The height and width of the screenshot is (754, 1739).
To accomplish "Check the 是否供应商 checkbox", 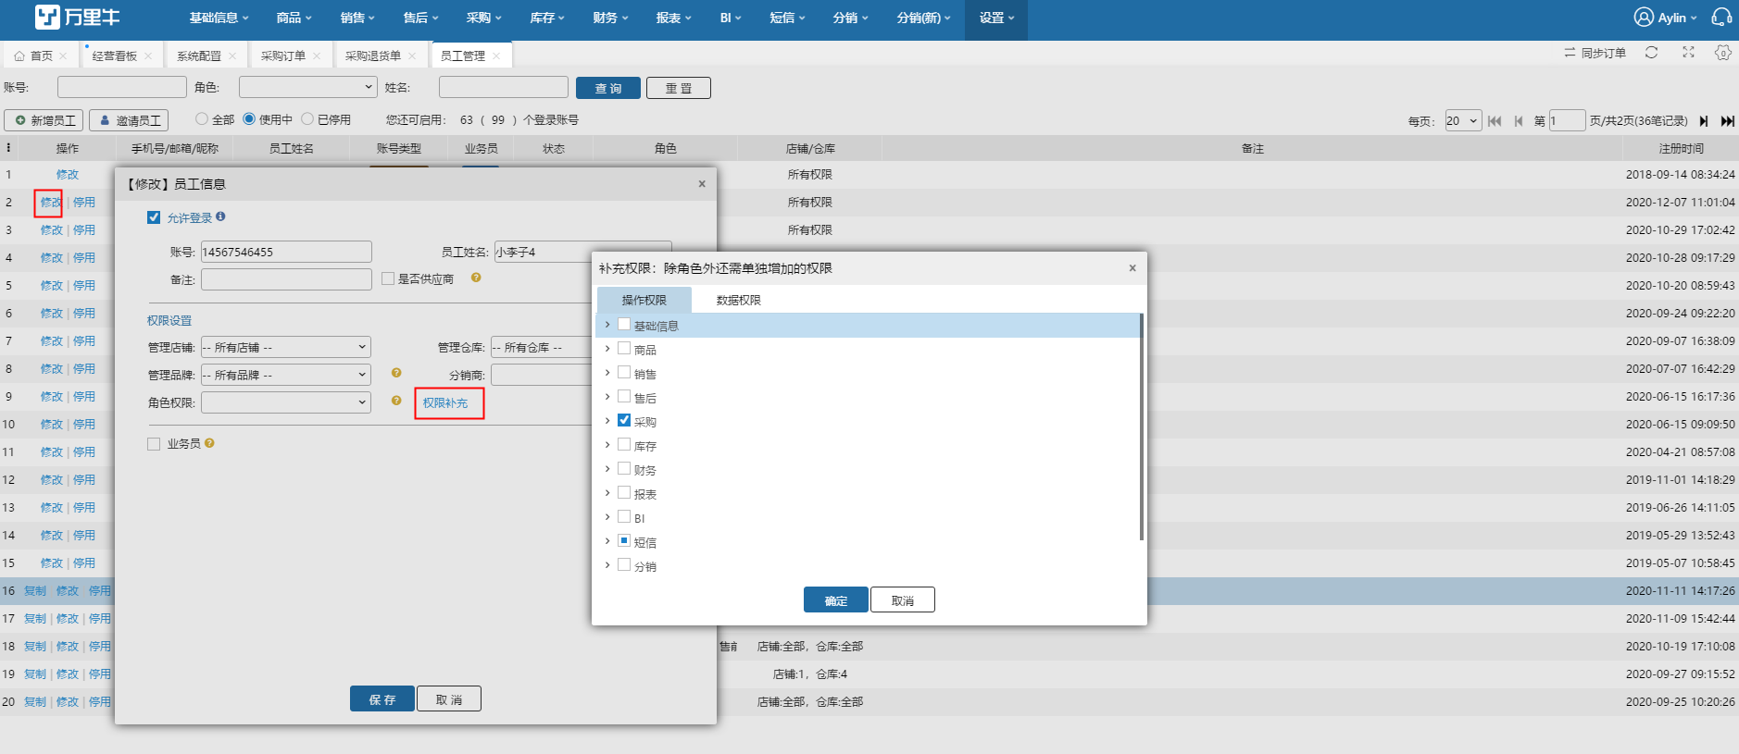I will (x=388, y=278).
